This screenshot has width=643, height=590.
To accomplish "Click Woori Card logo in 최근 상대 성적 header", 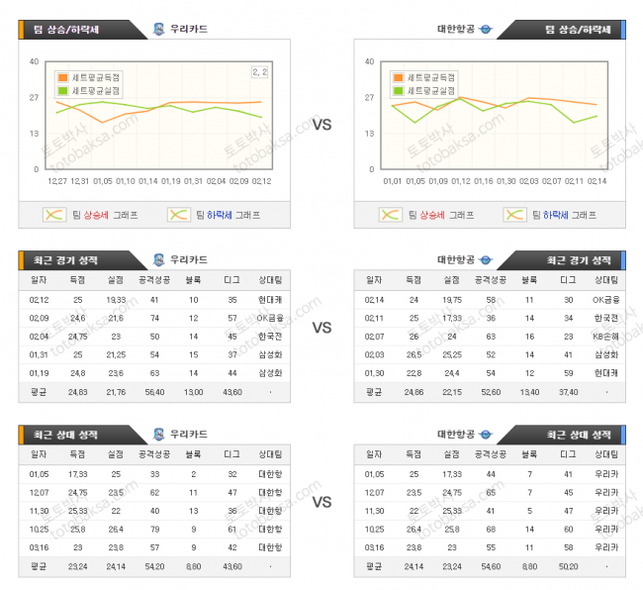I will [159, 435].
